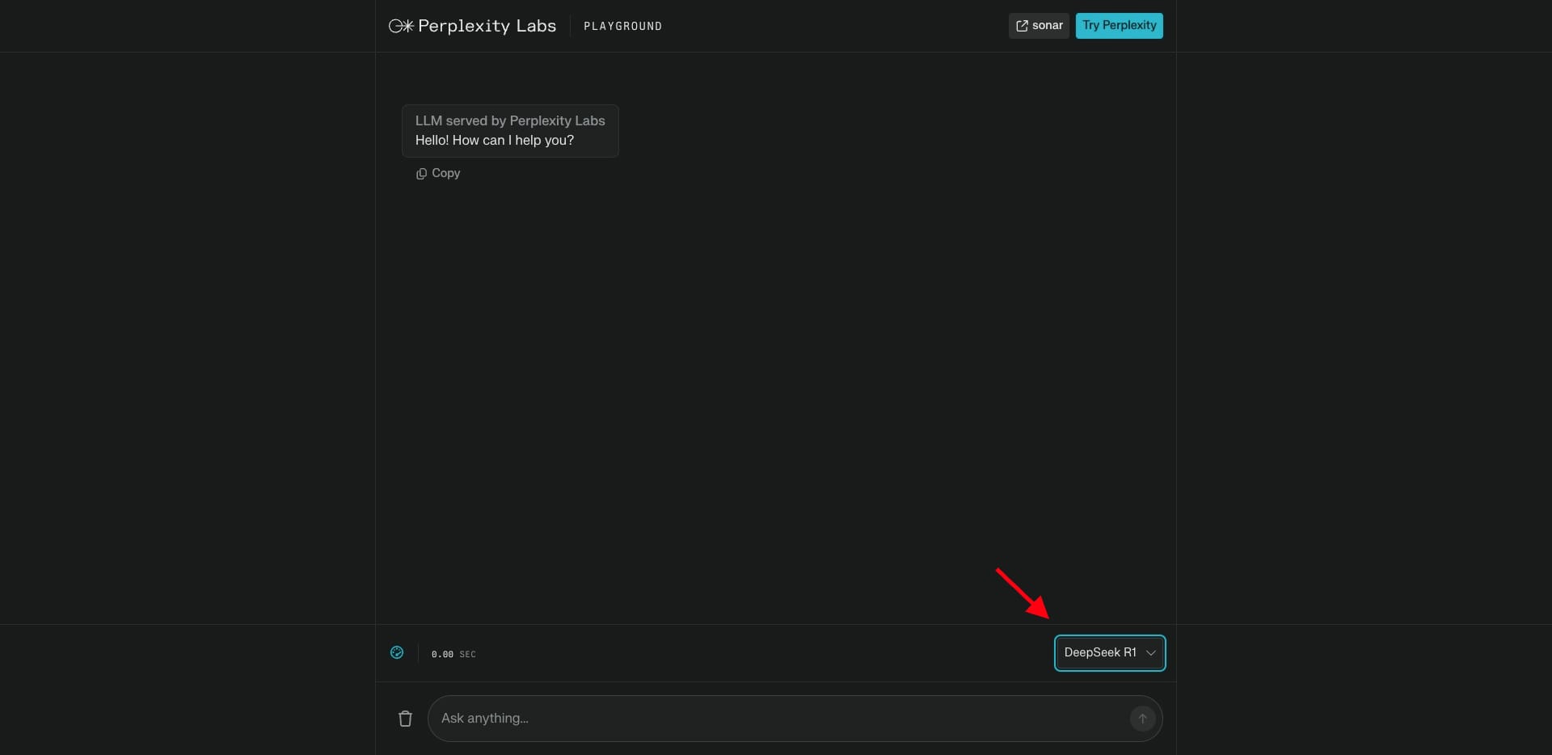Image resolution: width=1552 pixels, height=755 pixels.
Task: Click the Copy icon below the greeting message
Action: 421,174
